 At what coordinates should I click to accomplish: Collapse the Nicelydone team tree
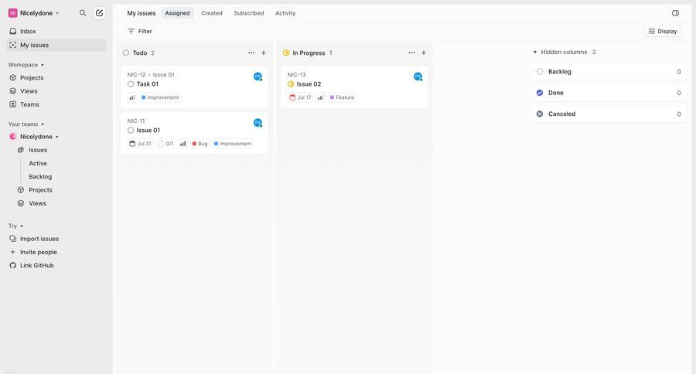point(56,137)
